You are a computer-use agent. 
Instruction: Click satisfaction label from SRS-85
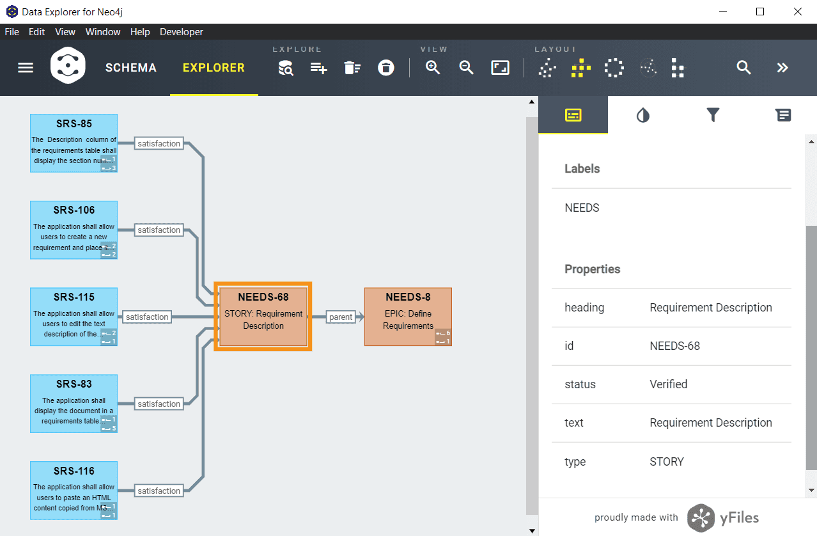coord(159,143)
